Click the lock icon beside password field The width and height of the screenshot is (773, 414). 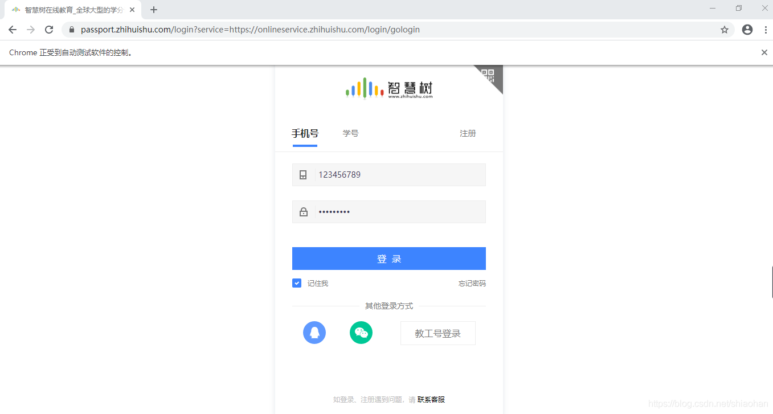[304, 212]
